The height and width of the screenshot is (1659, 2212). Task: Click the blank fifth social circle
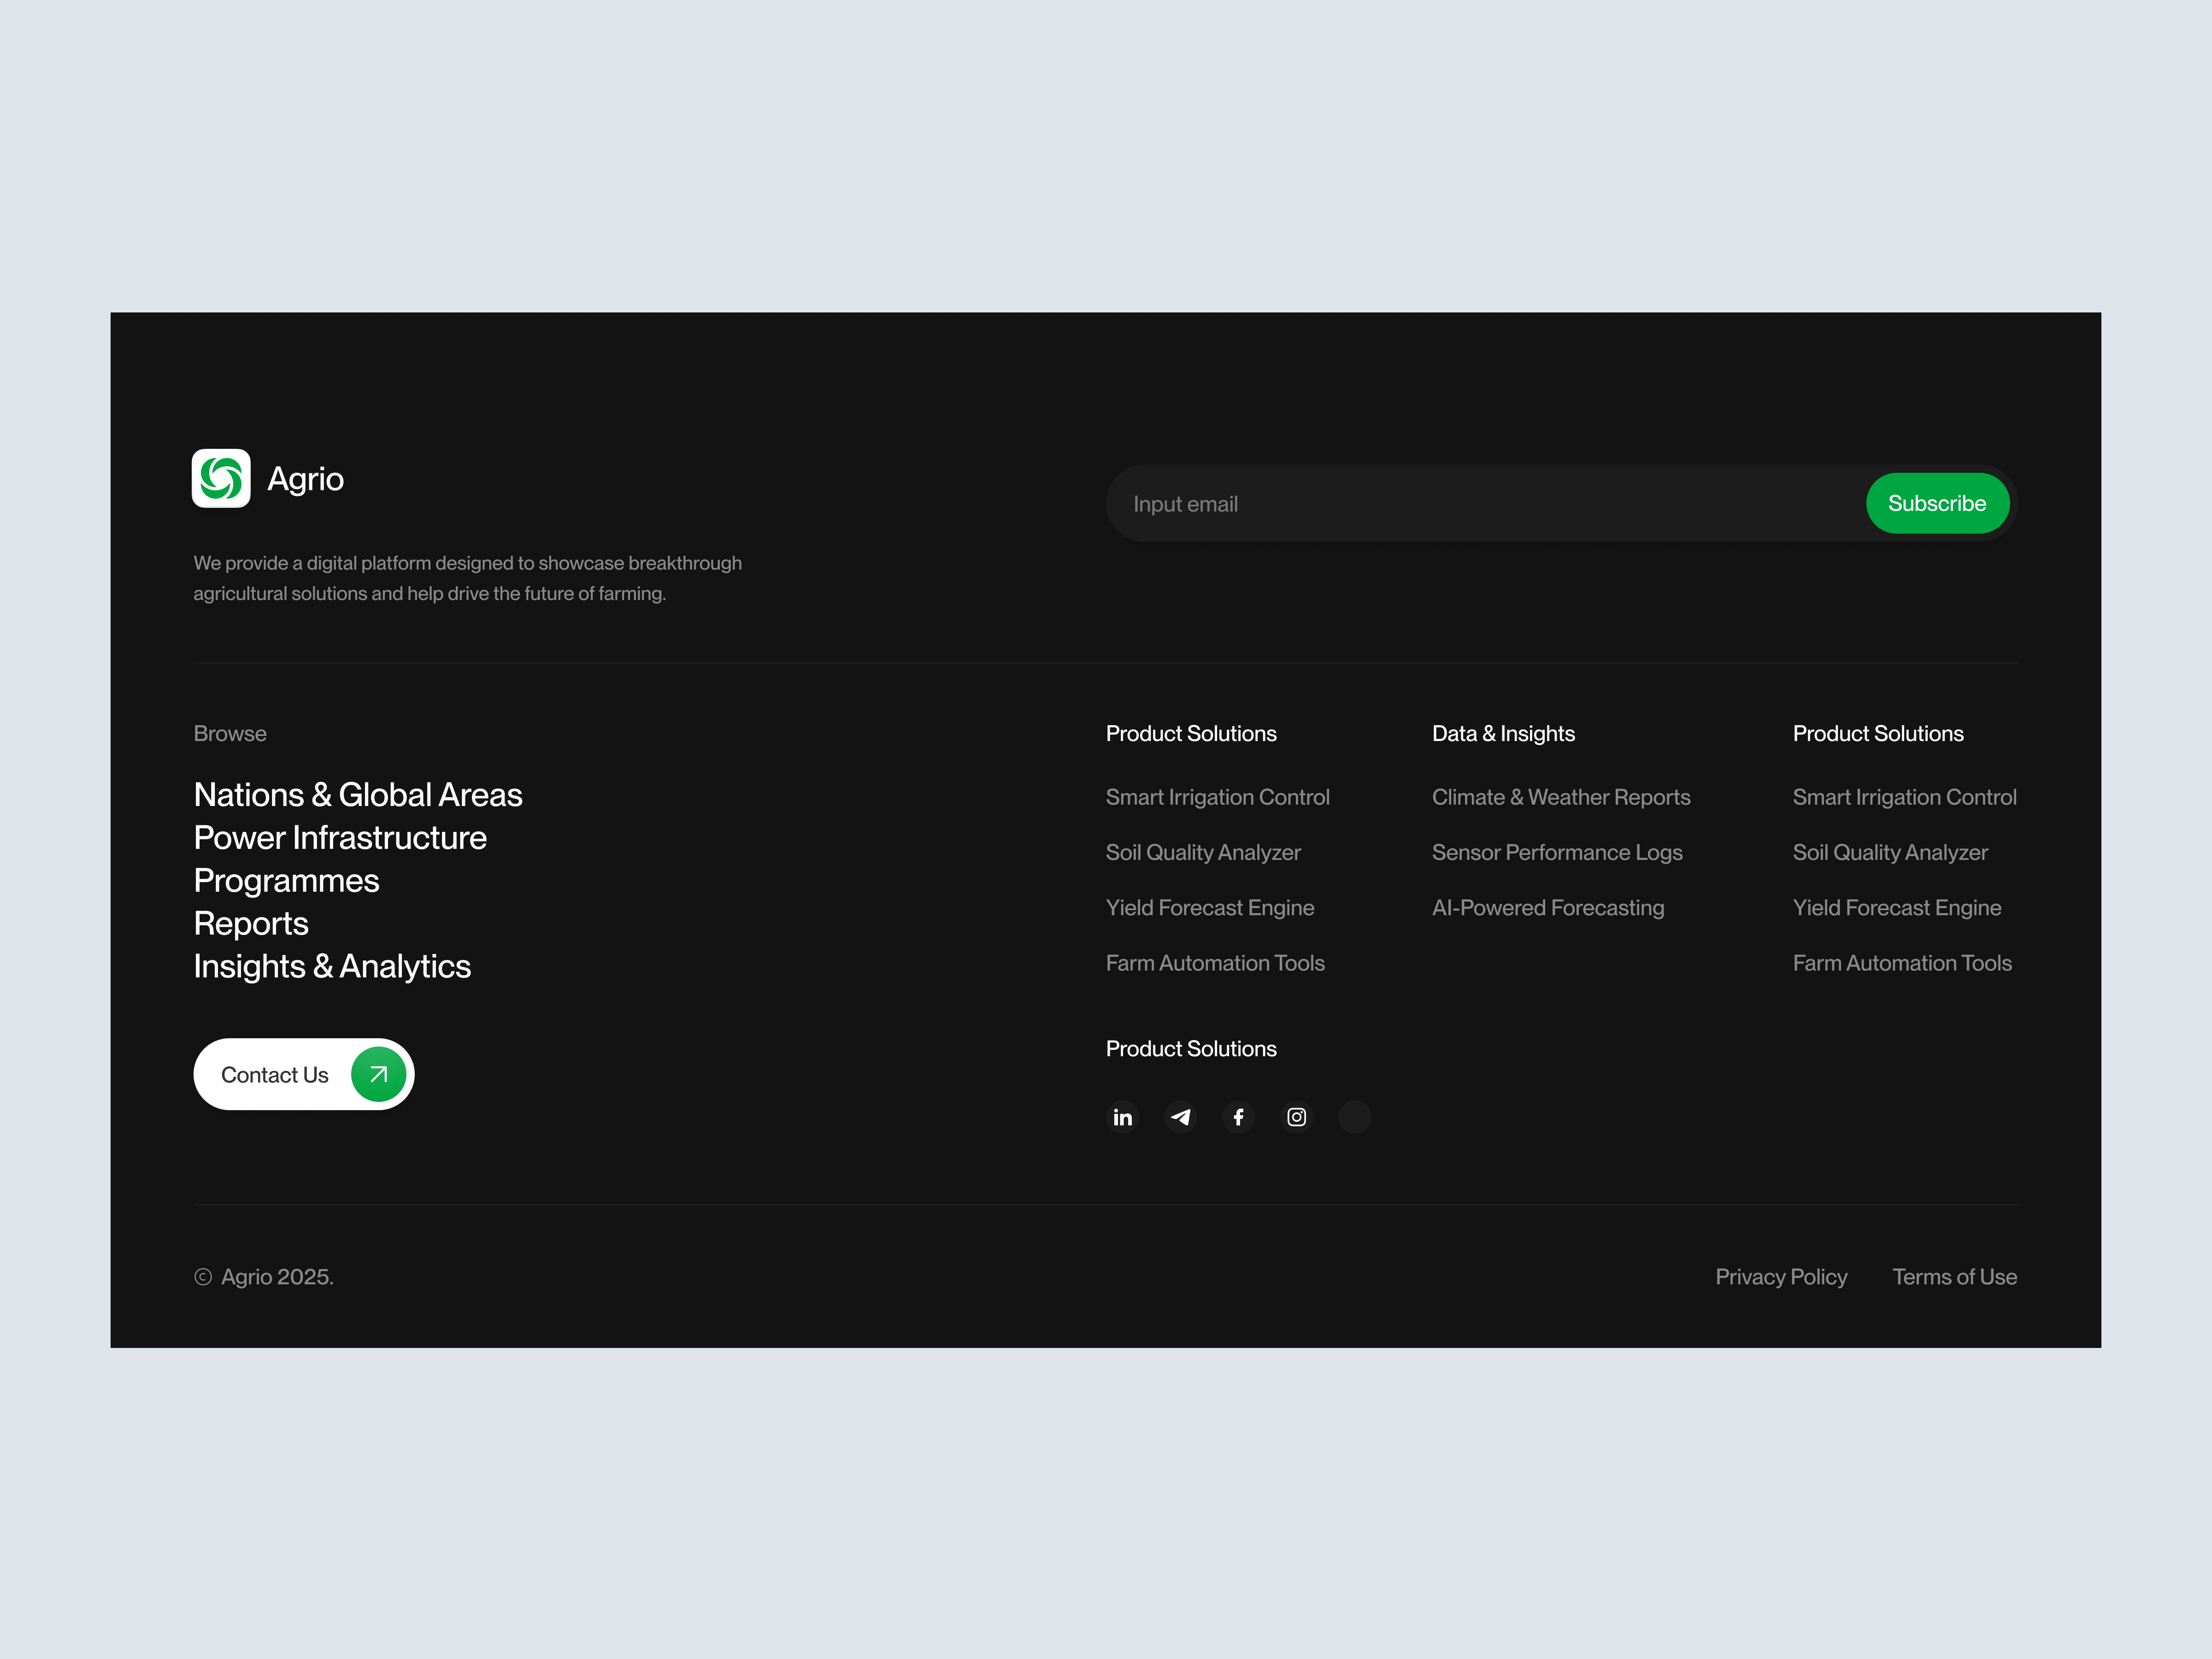tap(1354, 1117)
